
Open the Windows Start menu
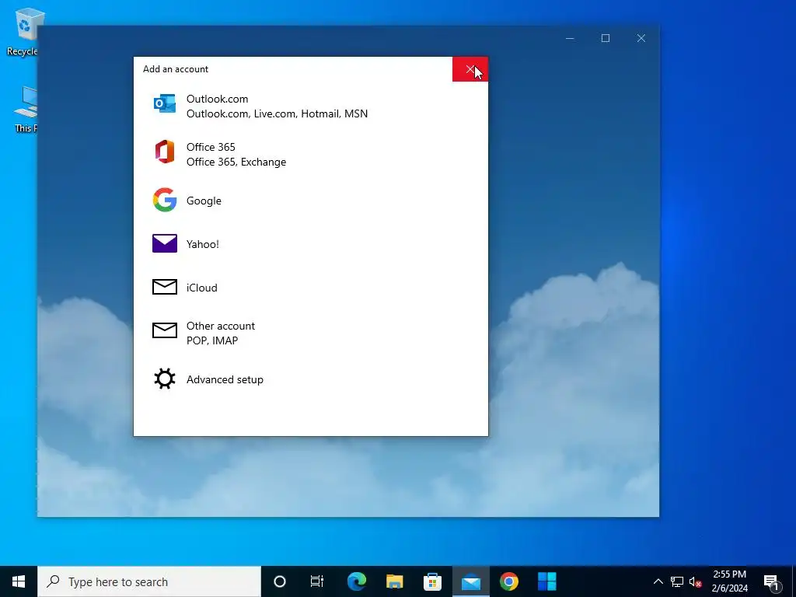click(x=19, y=581)
